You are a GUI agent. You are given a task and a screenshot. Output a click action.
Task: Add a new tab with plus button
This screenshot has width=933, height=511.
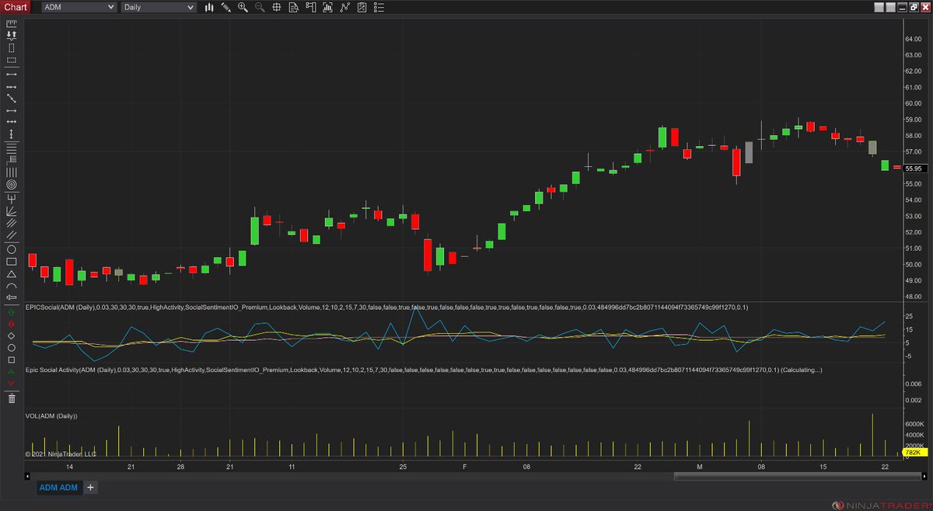[x=90, y=488]
